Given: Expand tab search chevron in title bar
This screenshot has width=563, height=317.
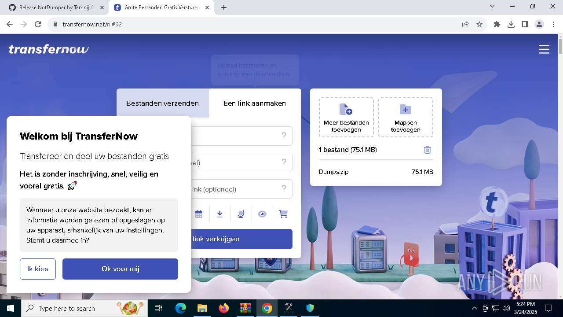Looking at the screenshot, I should (492, 6).
